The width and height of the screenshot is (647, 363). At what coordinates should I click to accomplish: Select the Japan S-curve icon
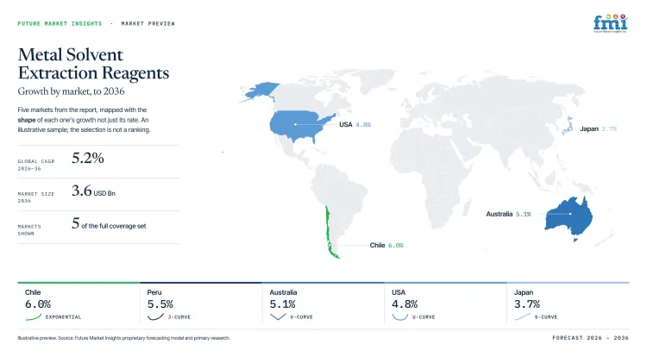[523, 316]
